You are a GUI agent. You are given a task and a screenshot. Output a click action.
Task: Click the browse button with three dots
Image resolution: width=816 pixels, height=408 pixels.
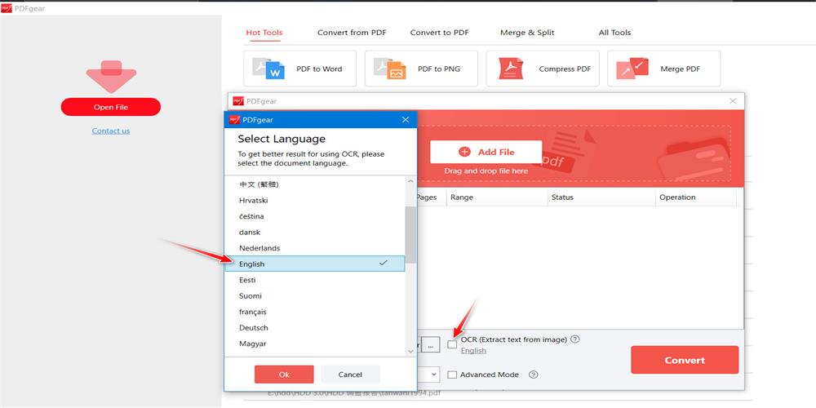coord(430,344)
